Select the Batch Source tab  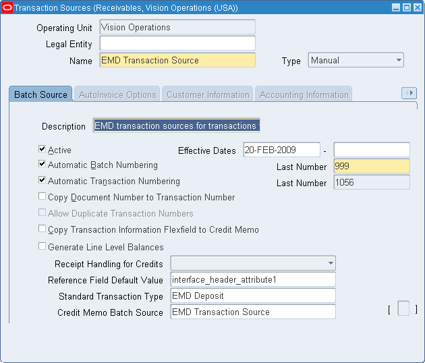point(40,94)
